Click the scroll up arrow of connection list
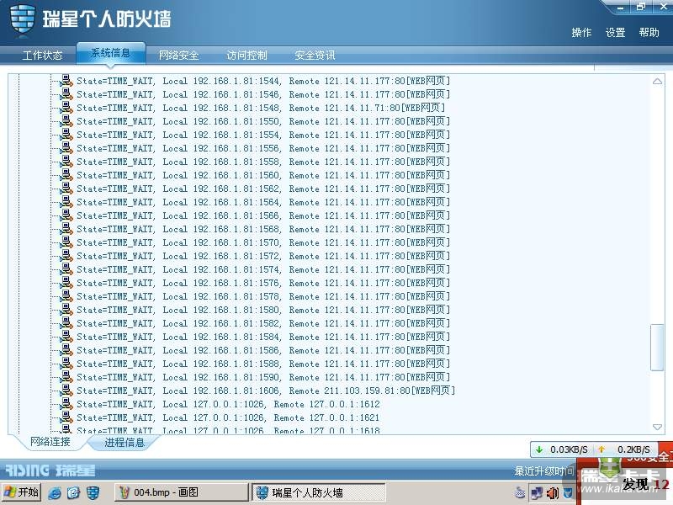The width and height of the screenshot is (673, 505). [x=657, y=81]
